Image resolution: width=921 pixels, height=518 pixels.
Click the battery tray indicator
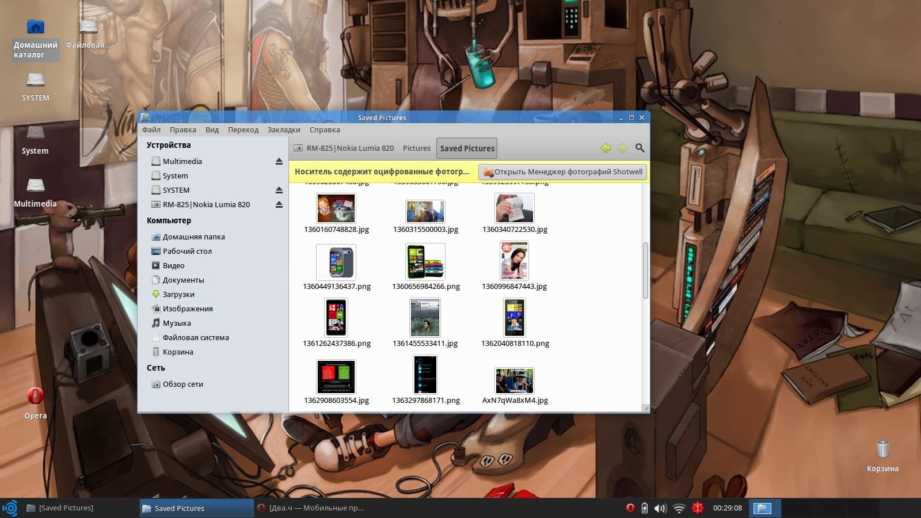(645, 508)
